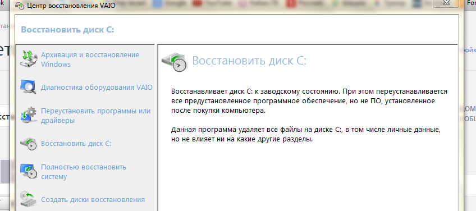This screenshot has width=476, height=211.
Task: Choose Полностью восстановить систему
Action: (84, 172)
